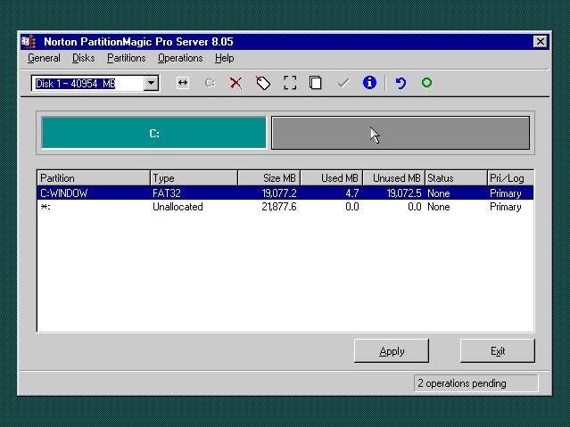This screenshot has width=570, height=427.
Task: Click the Unallocated type cell
Action: (x=178, y=207)
